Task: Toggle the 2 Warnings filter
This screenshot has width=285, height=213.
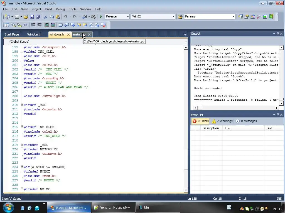Action: [x=222, y=121]
